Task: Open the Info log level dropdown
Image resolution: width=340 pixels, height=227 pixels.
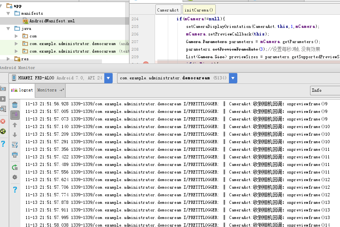Action: 325,90
